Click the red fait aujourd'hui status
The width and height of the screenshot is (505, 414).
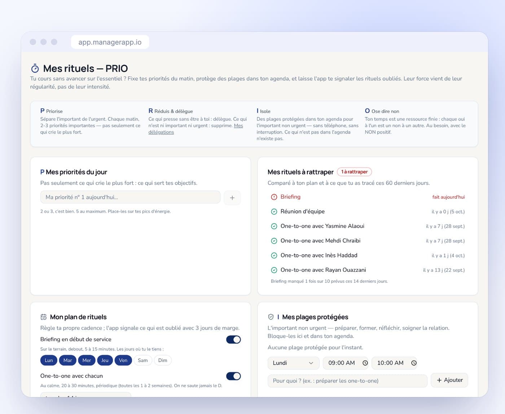pos(448,197)
